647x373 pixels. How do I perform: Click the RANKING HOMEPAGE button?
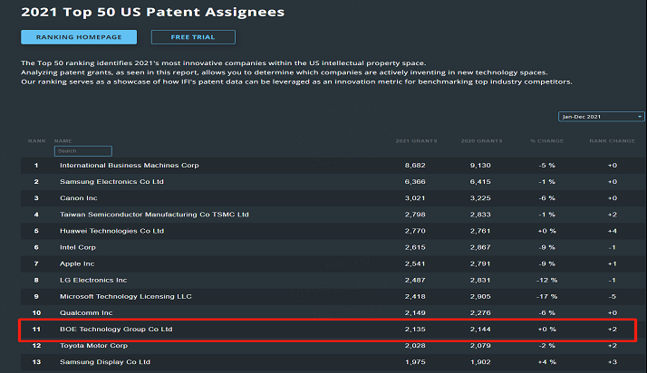click(79, 37)
